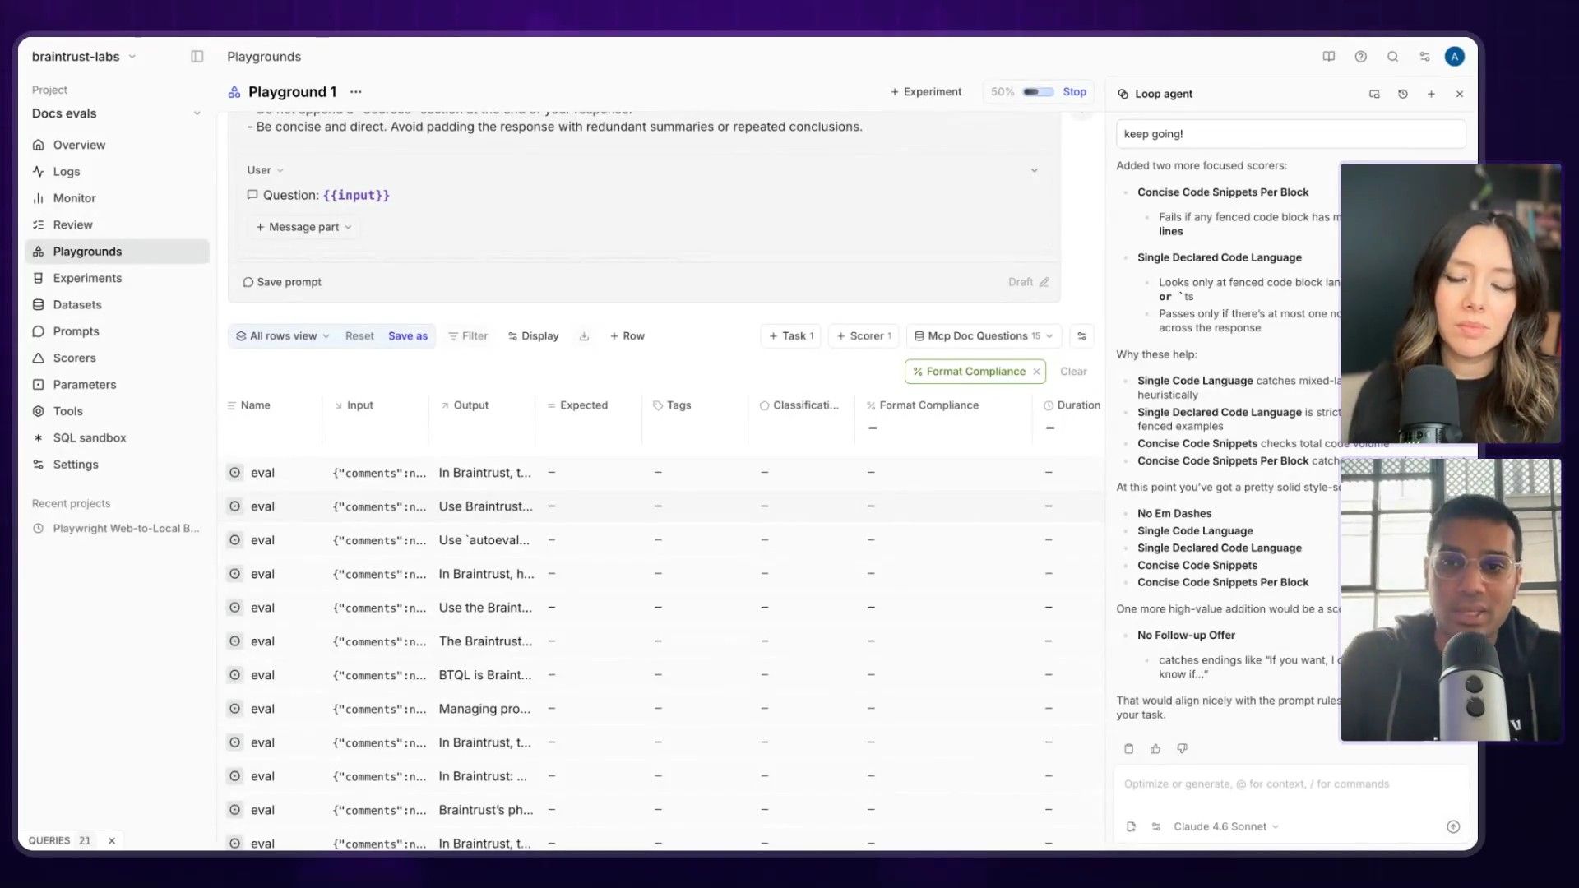Image resolution: width=1579 pixels, height=888 pixels.
Task: Remove the Format Compliance filter chip
Action: [x=1036, y=372]
